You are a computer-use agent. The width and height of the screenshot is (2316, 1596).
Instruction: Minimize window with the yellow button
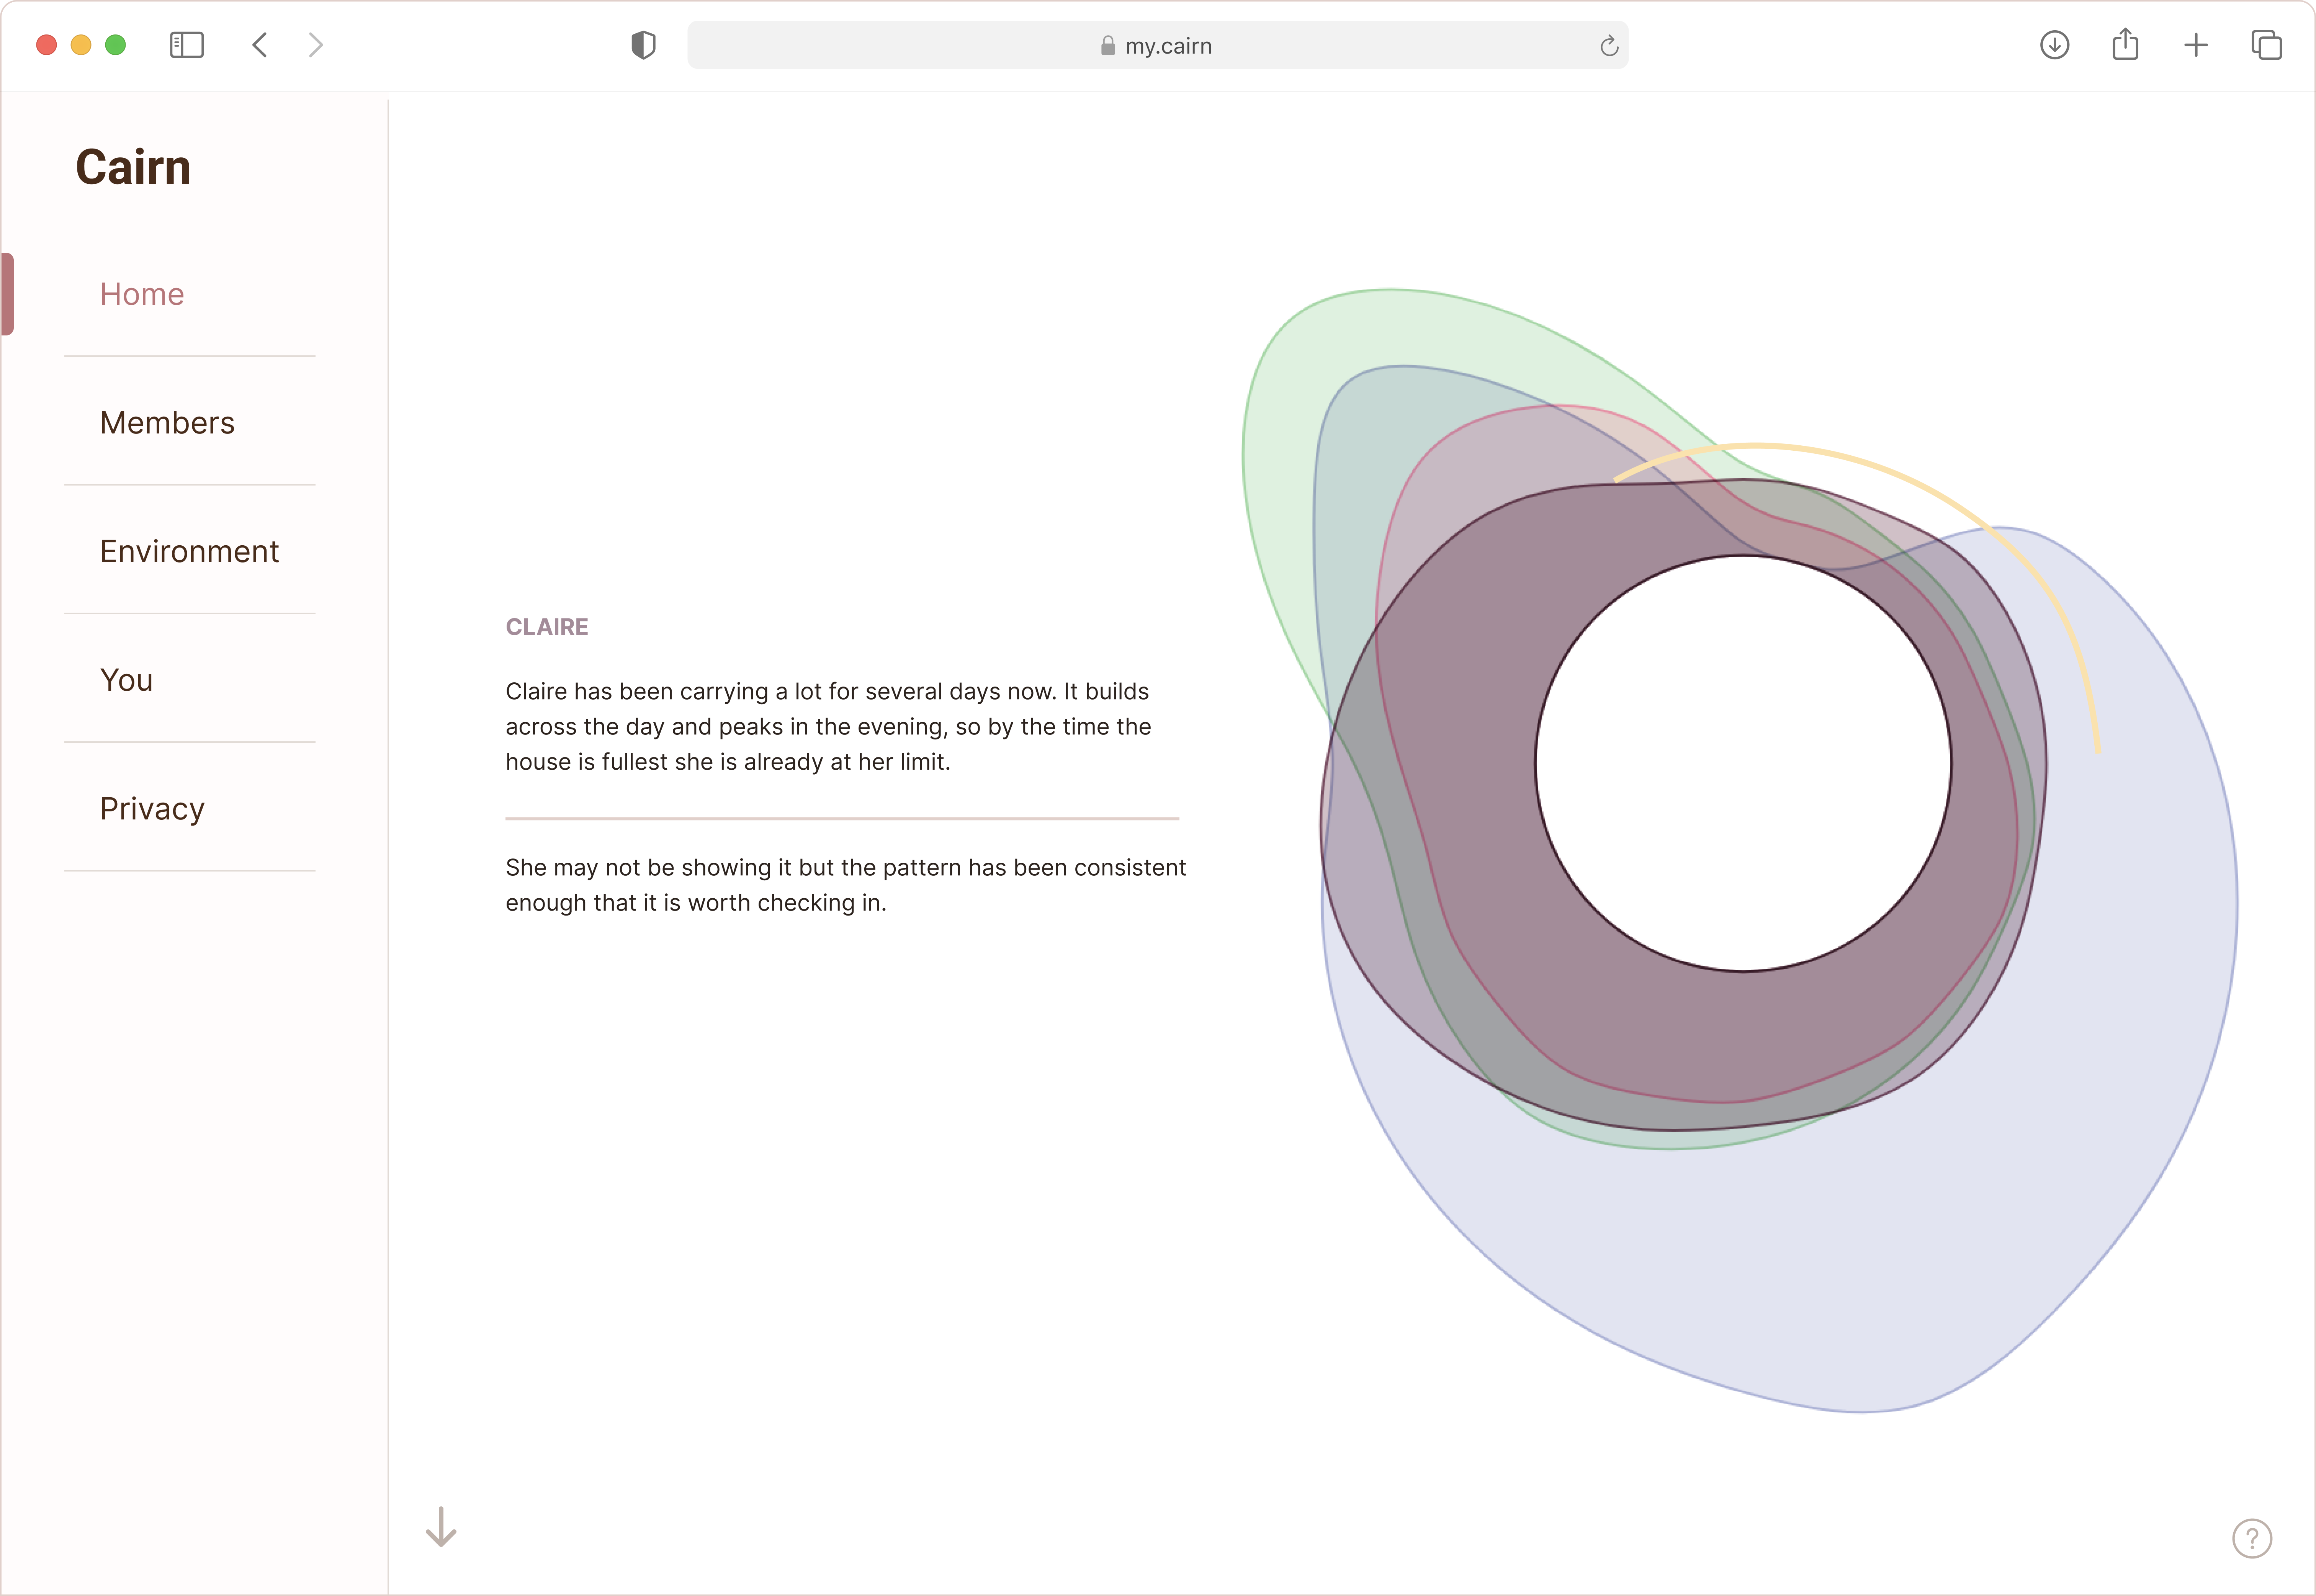[x=81, y=45]
